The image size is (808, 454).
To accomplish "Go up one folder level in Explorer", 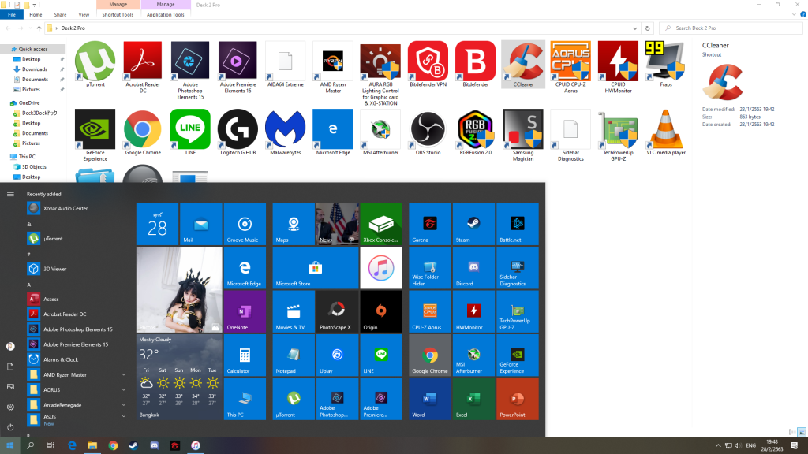I will point(39,28).
